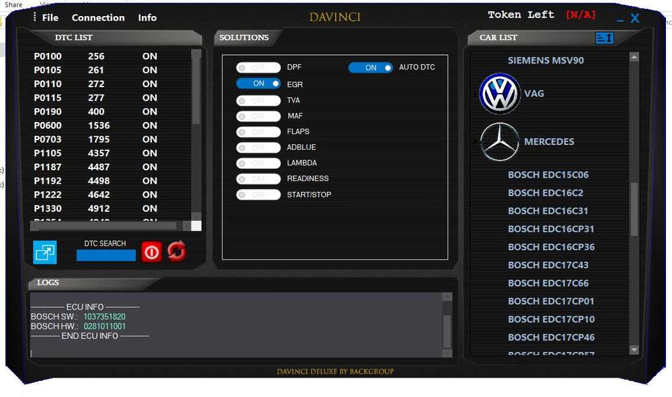Select BOSCH EDC17C43 ECU
672x397 pixels.
548,265
